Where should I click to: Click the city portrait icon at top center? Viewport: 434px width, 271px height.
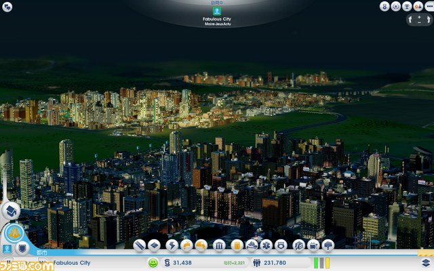click(217, 11)
